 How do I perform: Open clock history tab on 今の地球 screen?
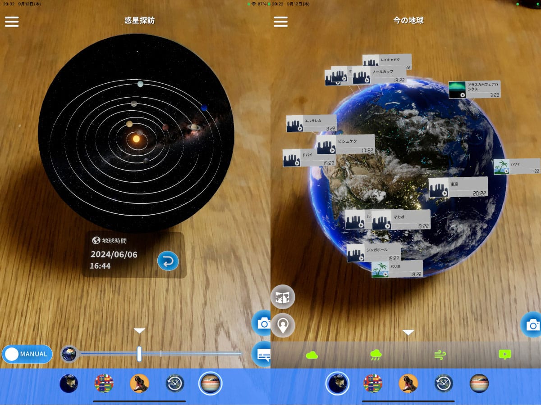(x=444, y=383)
